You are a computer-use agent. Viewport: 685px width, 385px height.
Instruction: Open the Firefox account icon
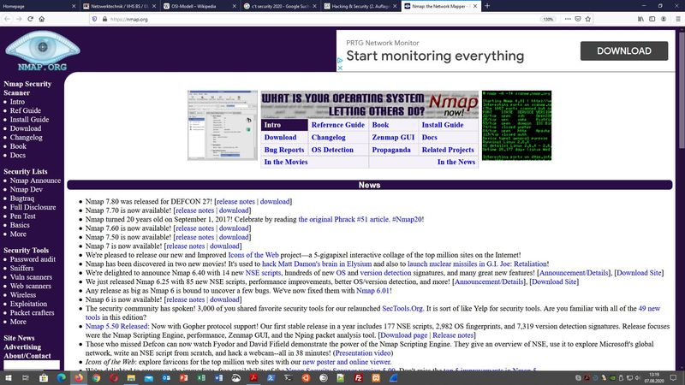(664, 19)
